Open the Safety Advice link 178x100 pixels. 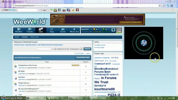tap(101, 45)
